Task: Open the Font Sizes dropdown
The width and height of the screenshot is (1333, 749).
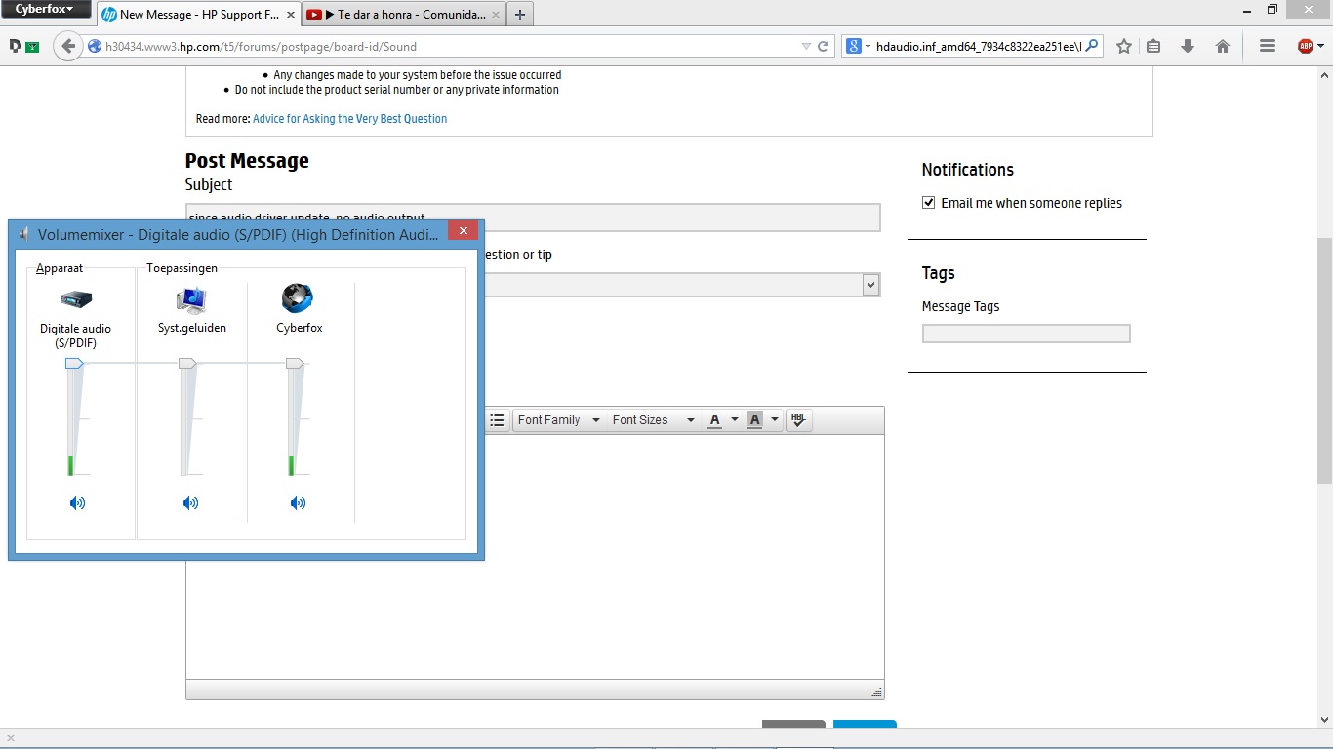Action: tap(654, 420)
